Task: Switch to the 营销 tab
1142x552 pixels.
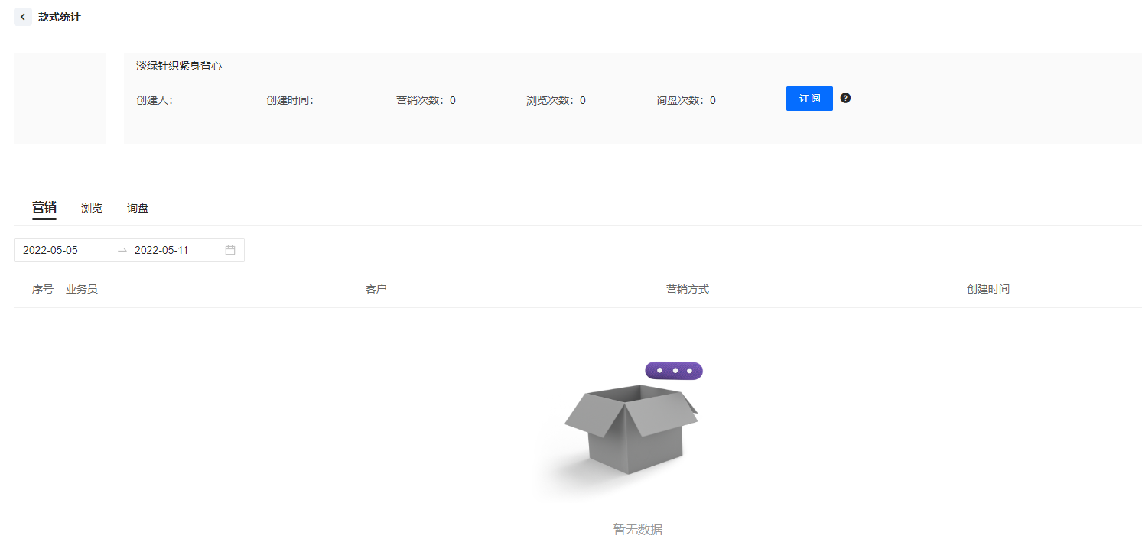Action: point(44,208)
